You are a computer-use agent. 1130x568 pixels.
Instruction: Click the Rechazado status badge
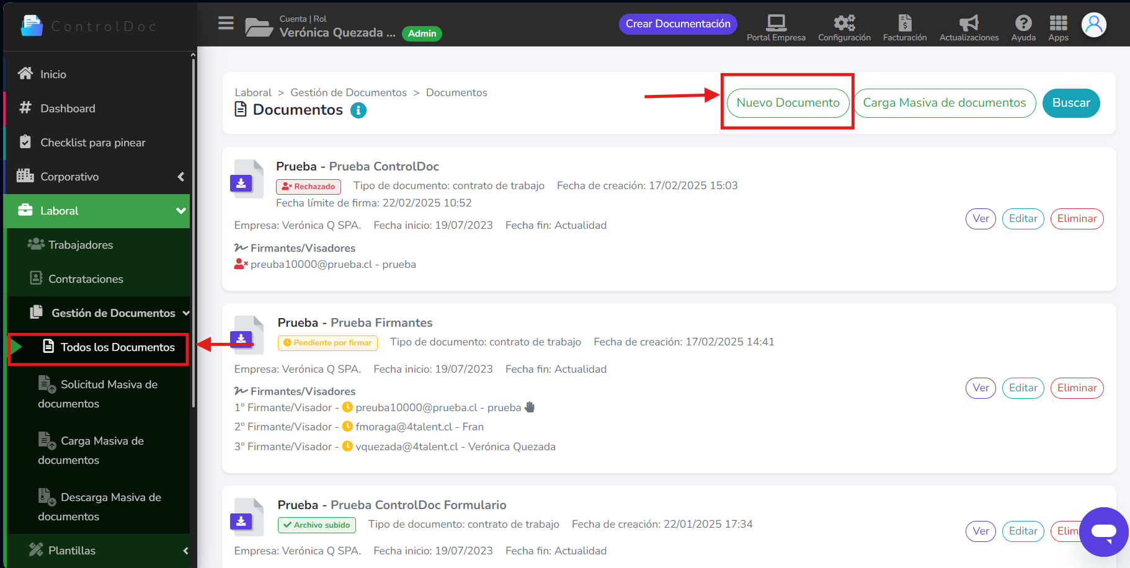308,186
